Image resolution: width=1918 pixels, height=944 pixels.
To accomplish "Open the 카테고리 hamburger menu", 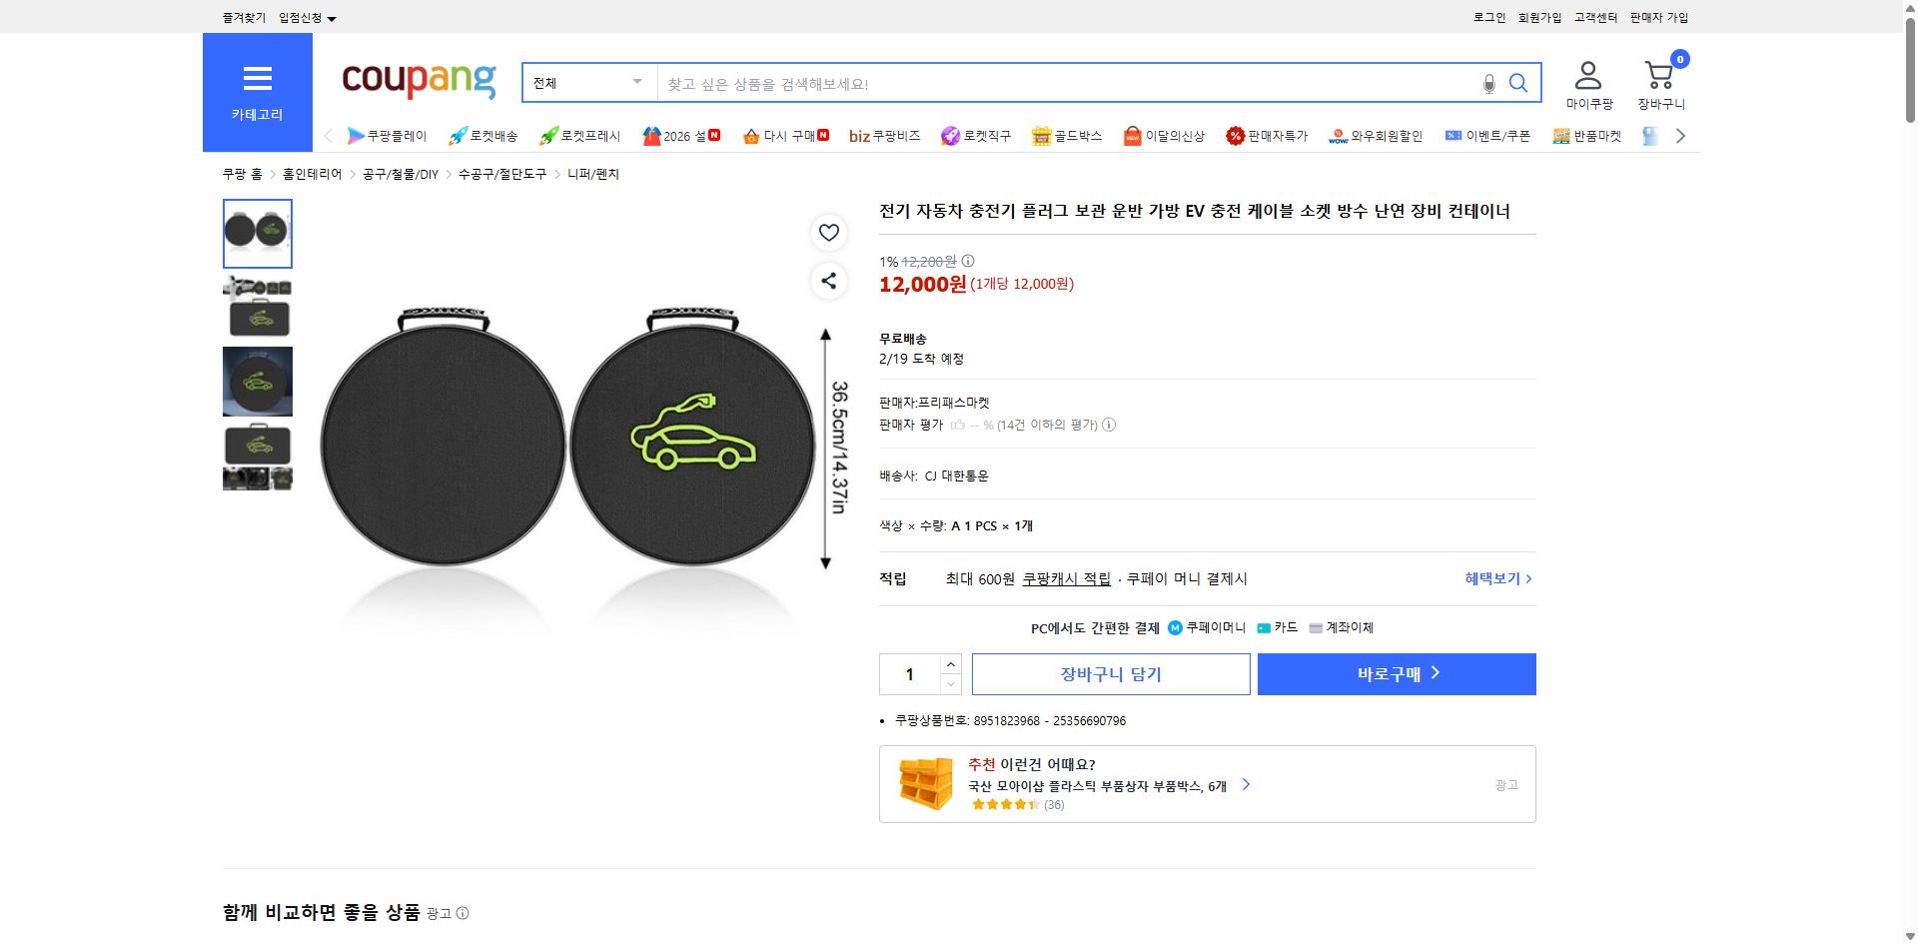I will 257,79.
